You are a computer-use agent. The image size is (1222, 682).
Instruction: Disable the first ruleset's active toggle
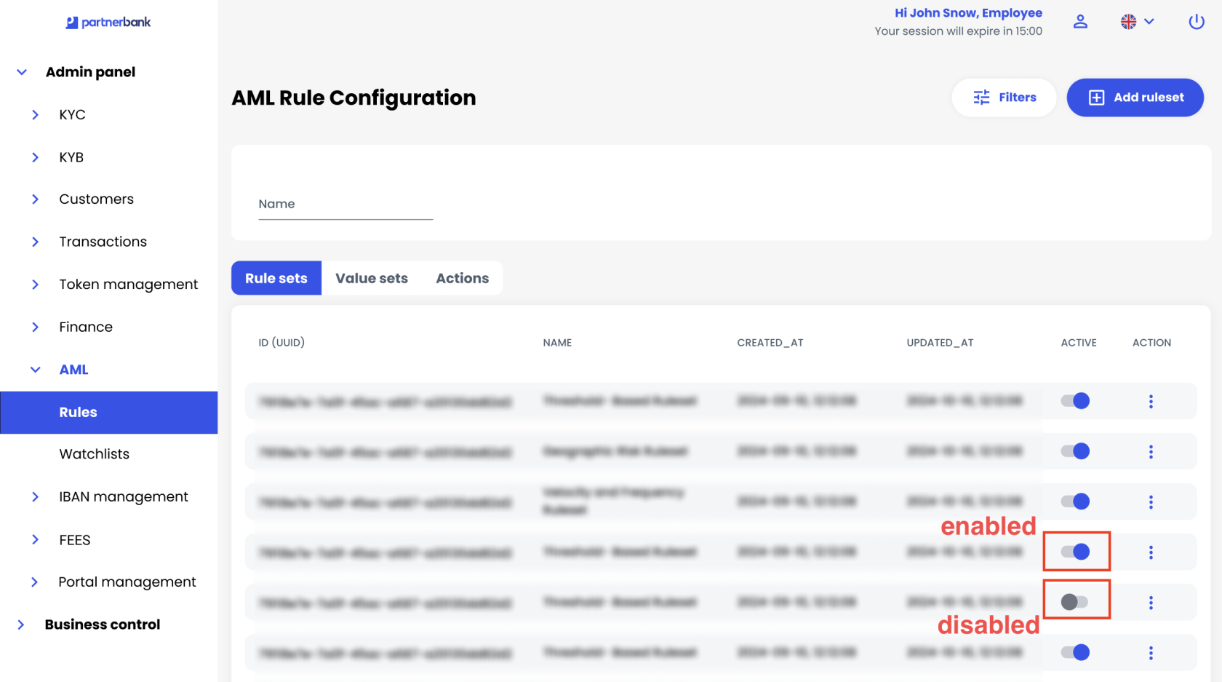pos(1075,401)
